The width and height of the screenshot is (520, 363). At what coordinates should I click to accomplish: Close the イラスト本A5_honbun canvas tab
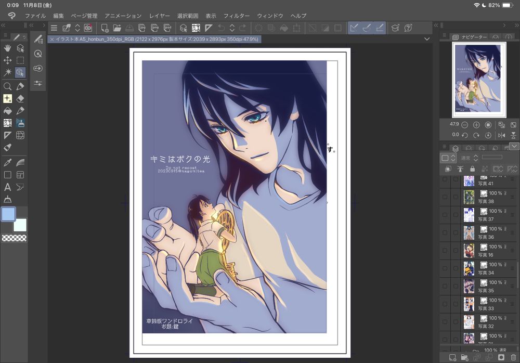[51, 39]
